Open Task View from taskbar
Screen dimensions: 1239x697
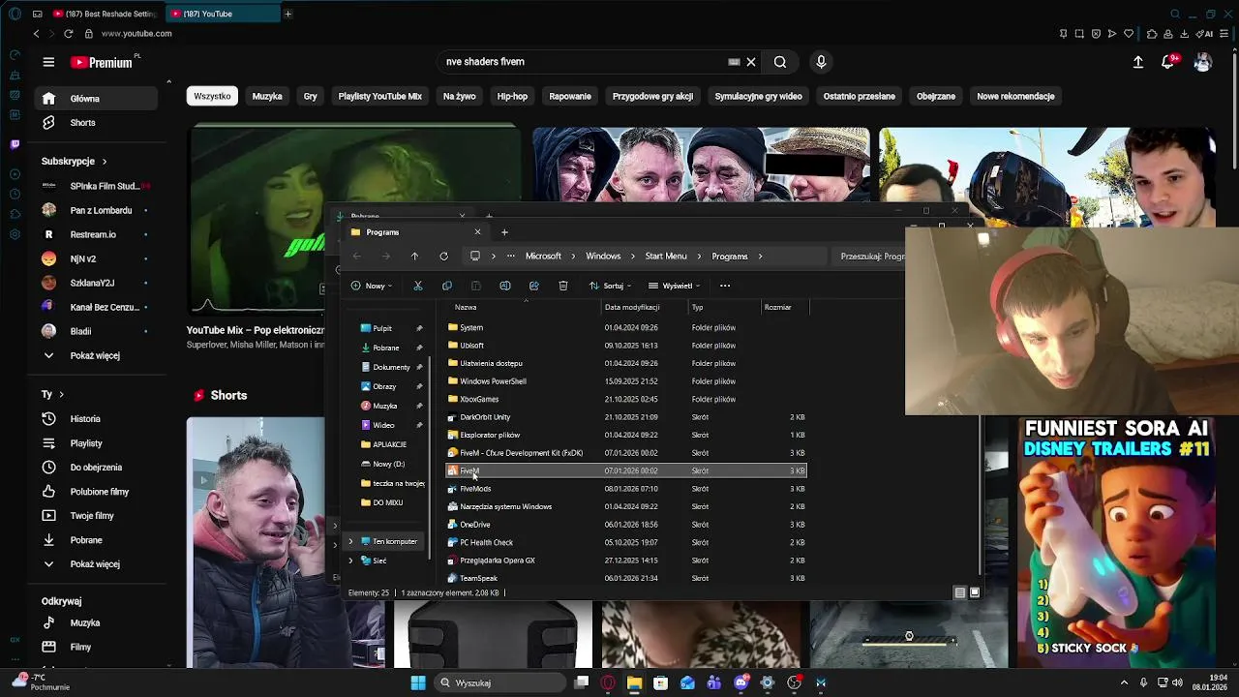pyautogui.click(x=582, y=682)
